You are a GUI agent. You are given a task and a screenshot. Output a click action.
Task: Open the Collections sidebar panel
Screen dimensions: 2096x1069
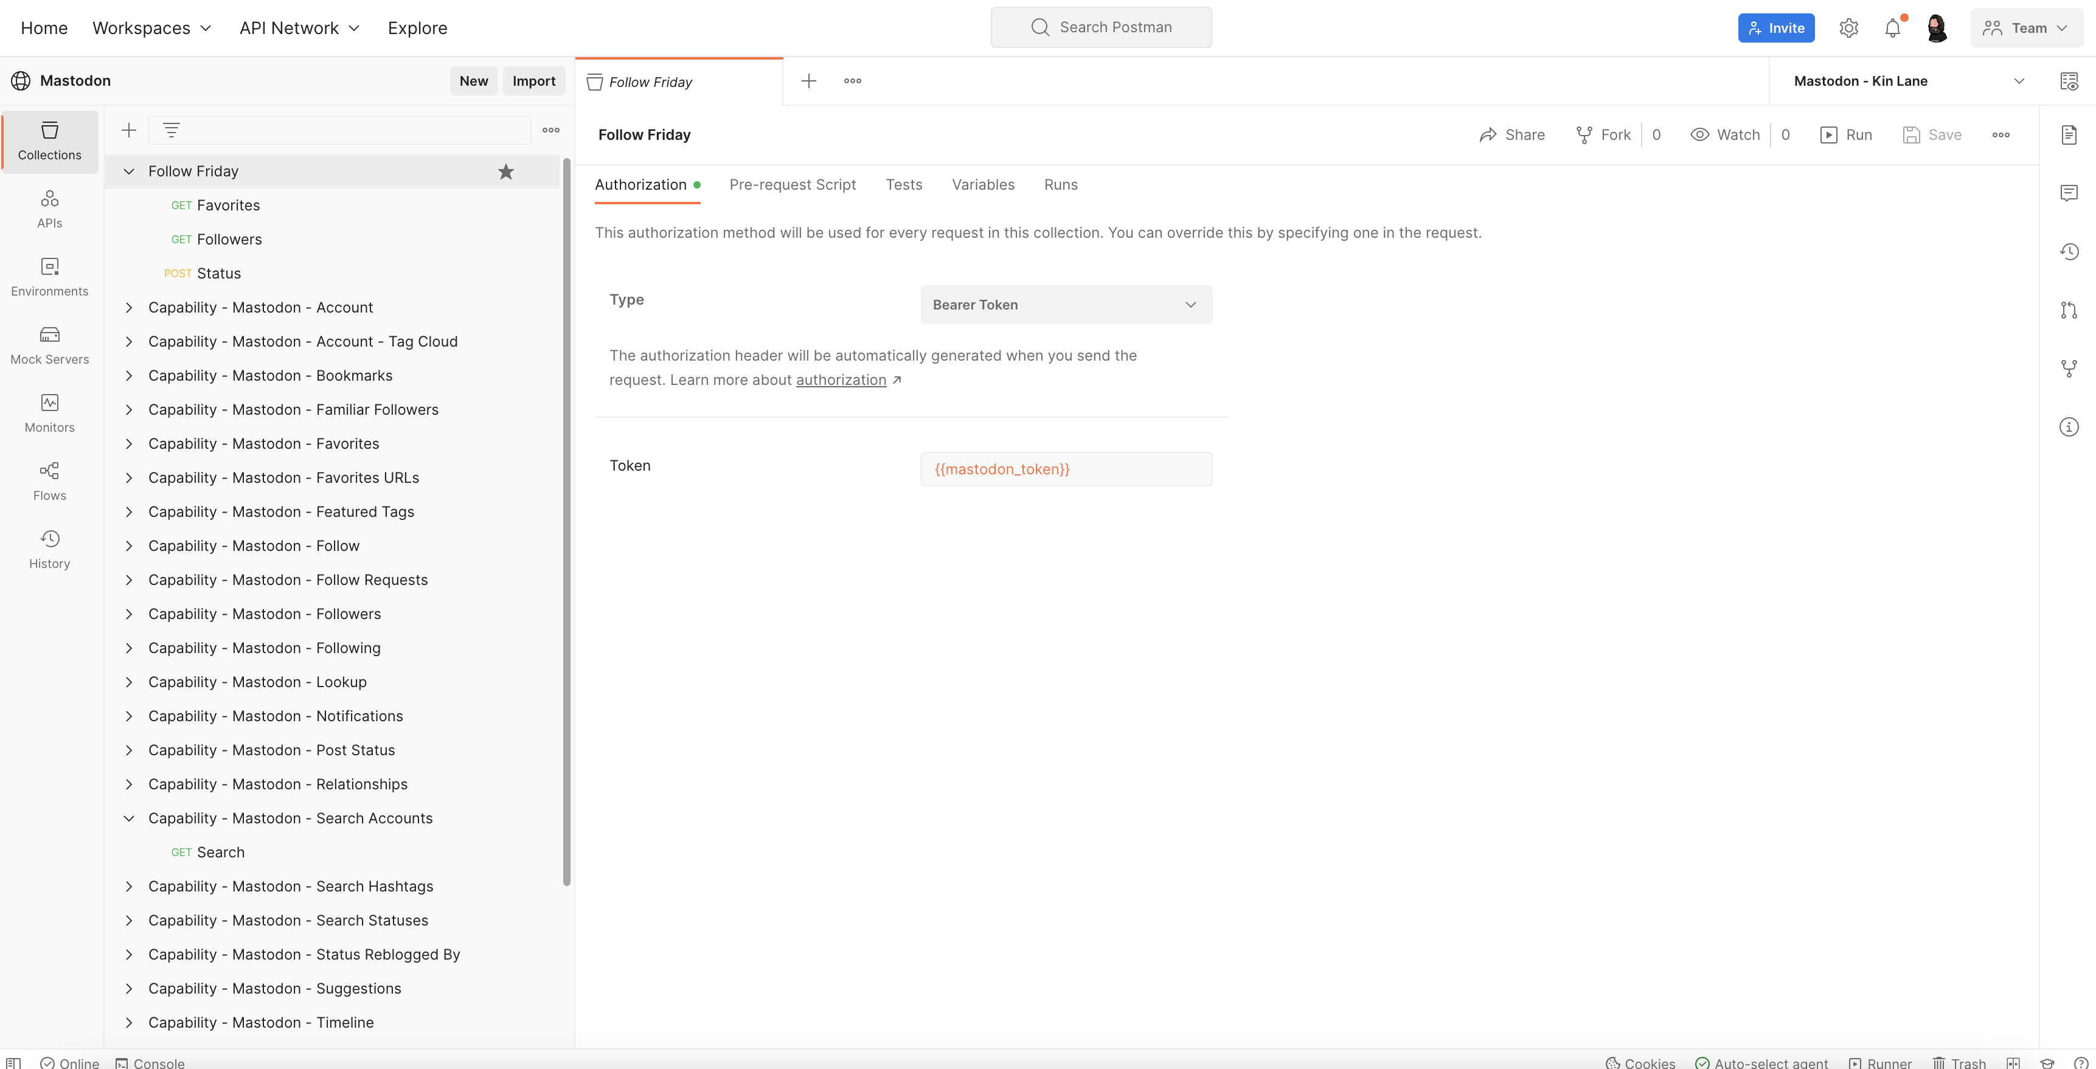pos(50,142)
